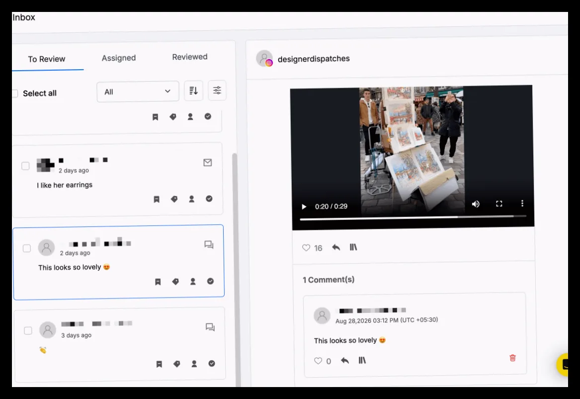Seek on the video progress bar
The image size is (580, 399).
(413, 217)
